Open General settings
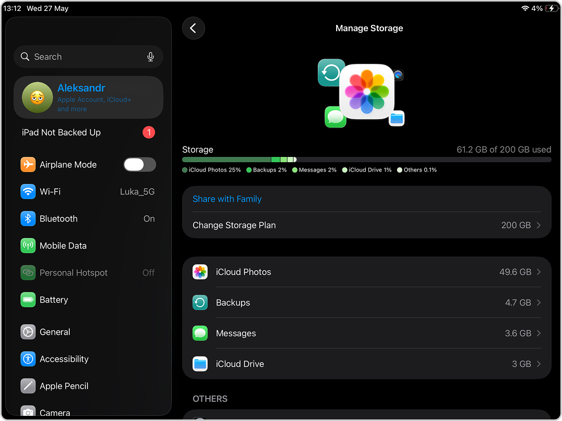Screen dimensions: 562x421 (88, 332)
